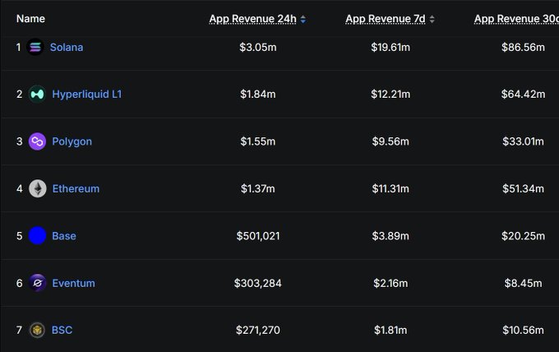Select Polygon 30d value $33.01m
The image size is (559, 352).
pos(523,141)
